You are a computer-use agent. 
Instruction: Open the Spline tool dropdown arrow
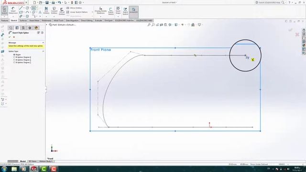[37, 8]
